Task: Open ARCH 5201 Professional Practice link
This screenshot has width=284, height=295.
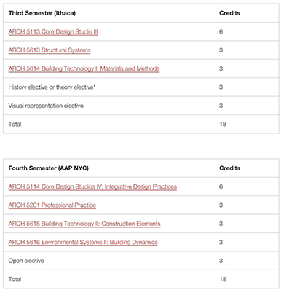Action: [x=52, y=205]
